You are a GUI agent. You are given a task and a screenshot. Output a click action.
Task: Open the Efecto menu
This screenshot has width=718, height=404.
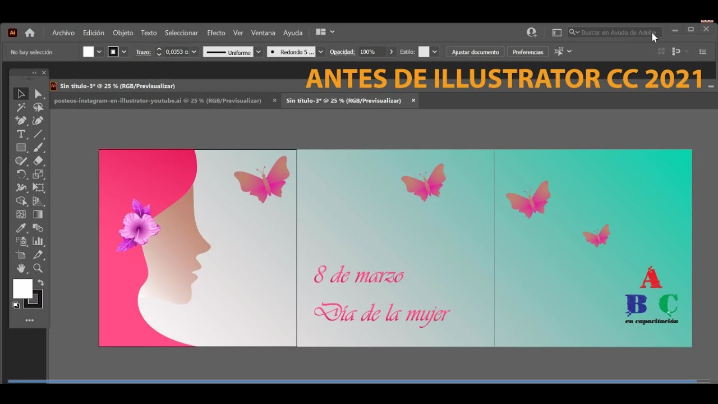click(216, 33)
